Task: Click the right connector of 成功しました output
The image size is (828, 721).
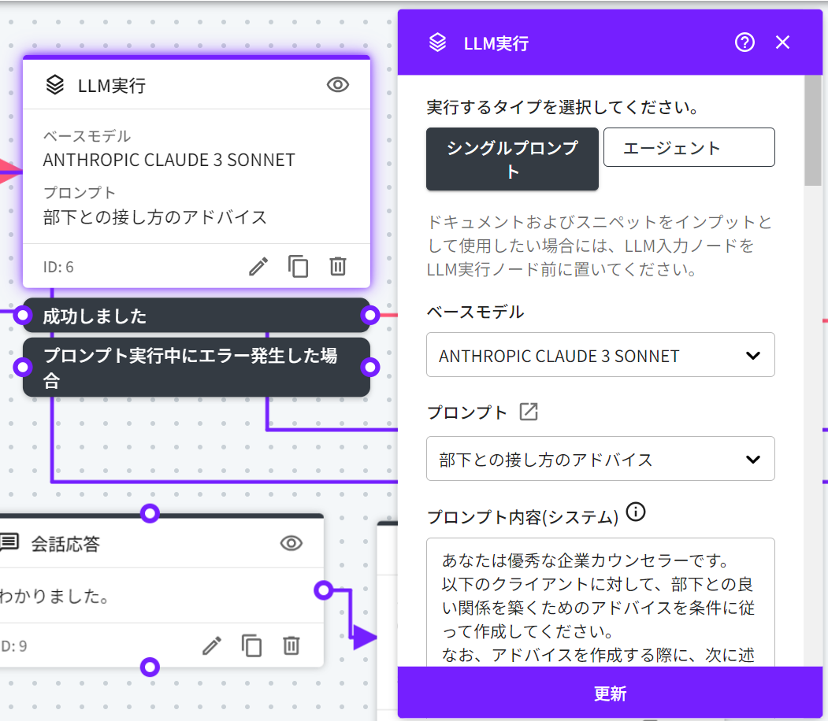Action: 370,316
